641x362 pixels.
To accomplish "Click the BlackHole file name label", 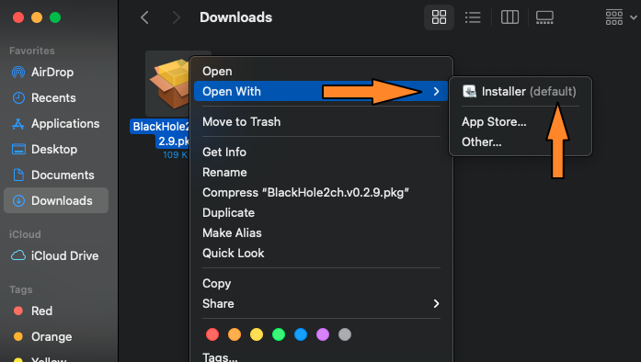I will click(161, 133).
